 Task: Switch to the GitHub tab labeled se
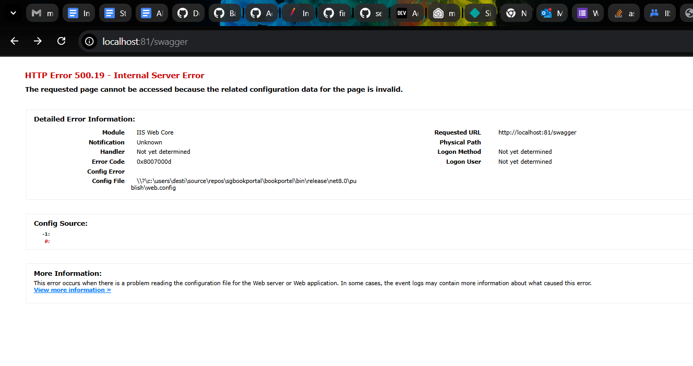[371, 13]
